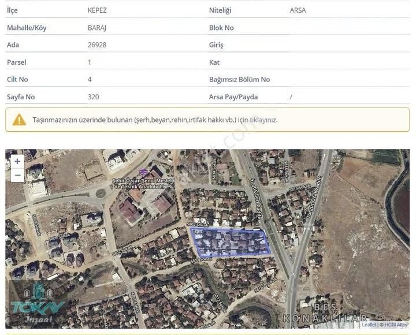Select the Ada value 26928

pos(97,45)
